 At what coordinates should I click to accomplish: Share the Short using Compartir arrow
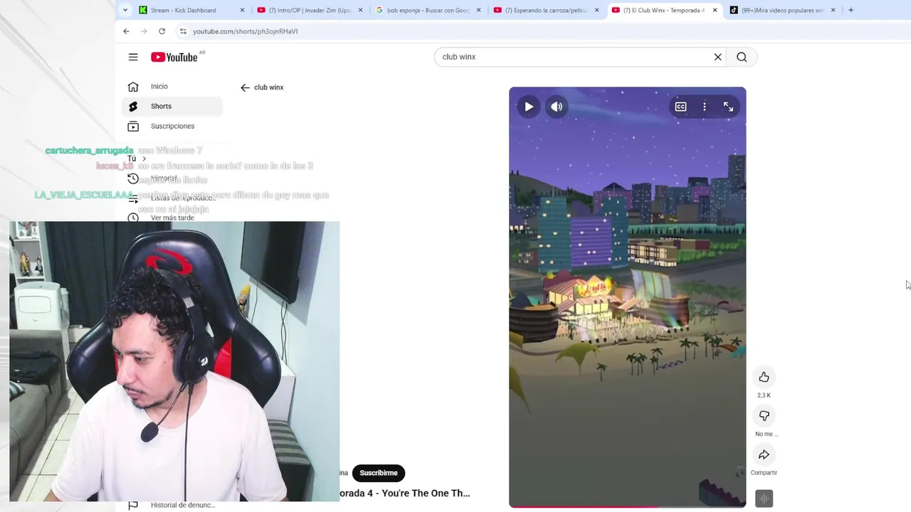coord(764,454)
